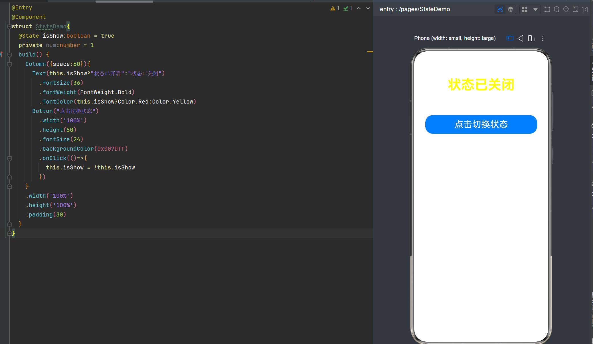This screenshot has width=593, height=344.
Task: Toggle the preview mode eye icon
Action: coord(500,9)
